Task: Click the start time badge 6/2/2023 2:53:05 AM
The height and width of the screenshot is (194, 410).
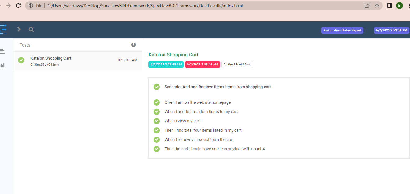Action: 166,65
